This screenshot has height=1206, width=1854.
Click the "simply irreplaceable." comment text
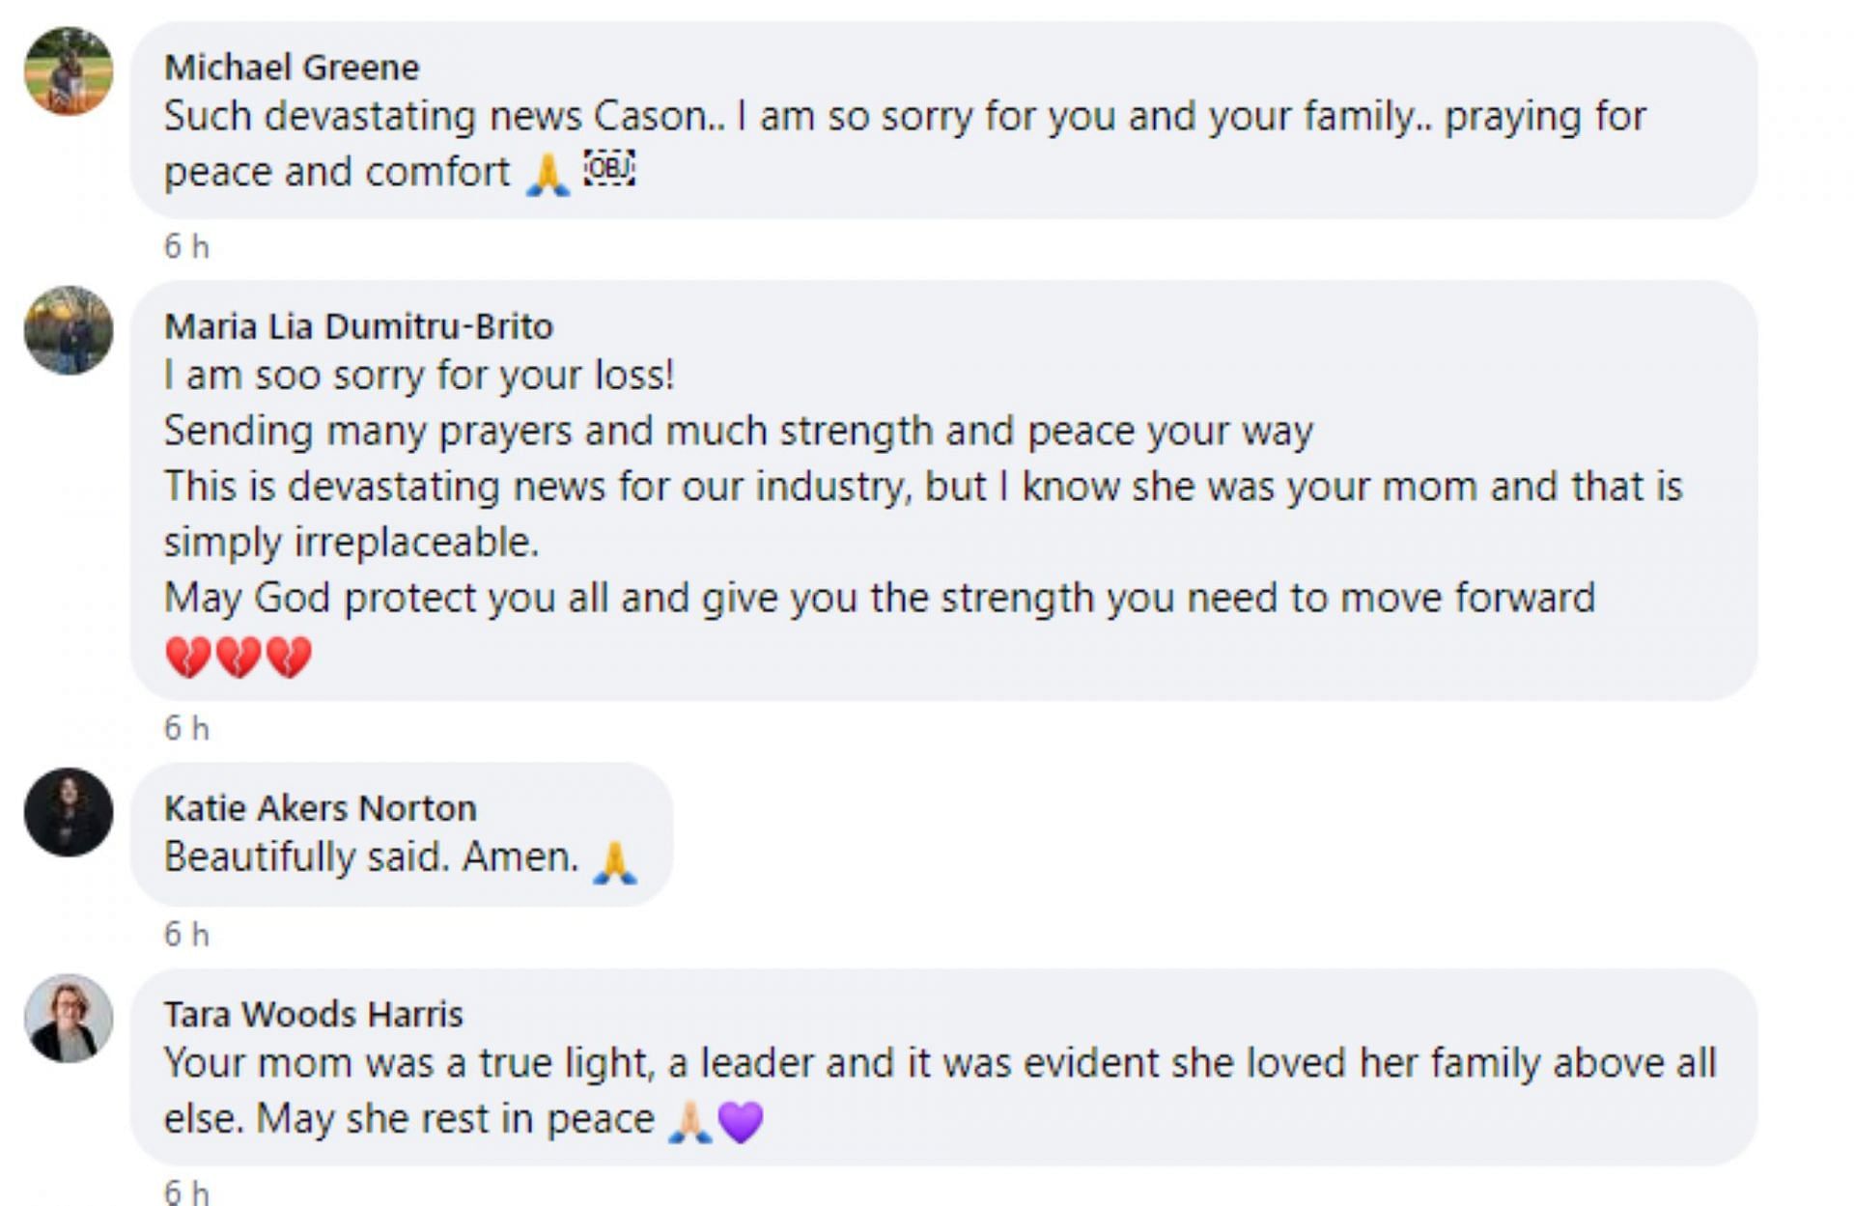(x=351, y=542)
